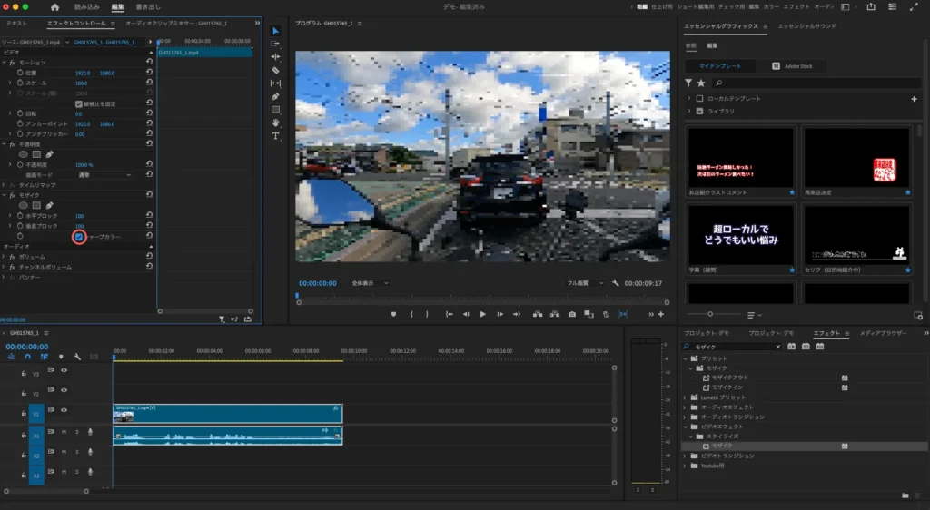Select the Razor tool in the toolbar
Screen dimensions: 930x510
(276, 70)
